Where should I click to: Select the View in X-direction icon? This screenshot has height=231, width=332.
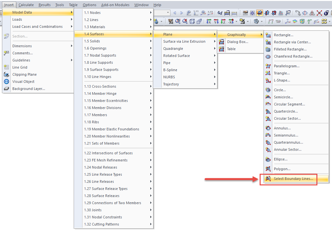(x=209, y=21)
